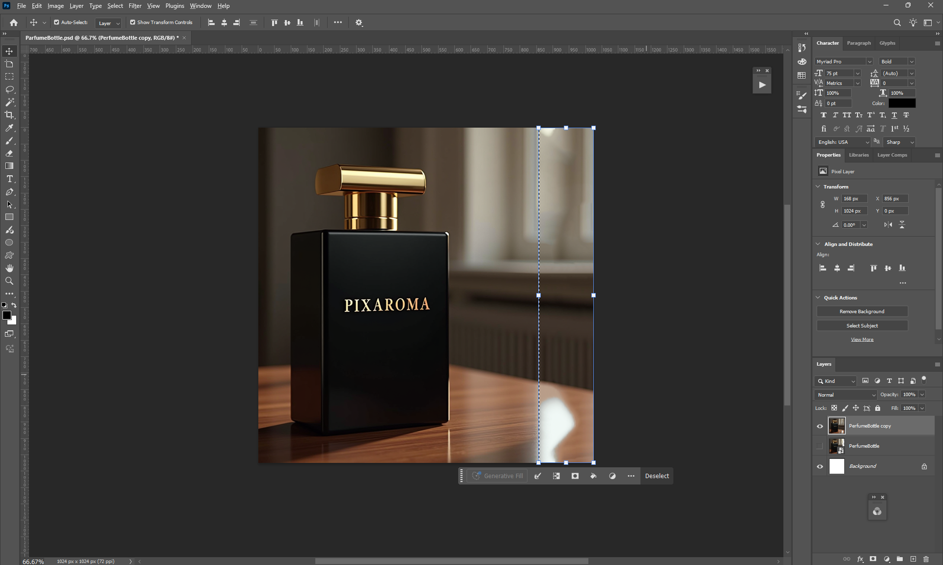
Task: Switch to the Paragraph tab
Action: [x=859, y=43]
